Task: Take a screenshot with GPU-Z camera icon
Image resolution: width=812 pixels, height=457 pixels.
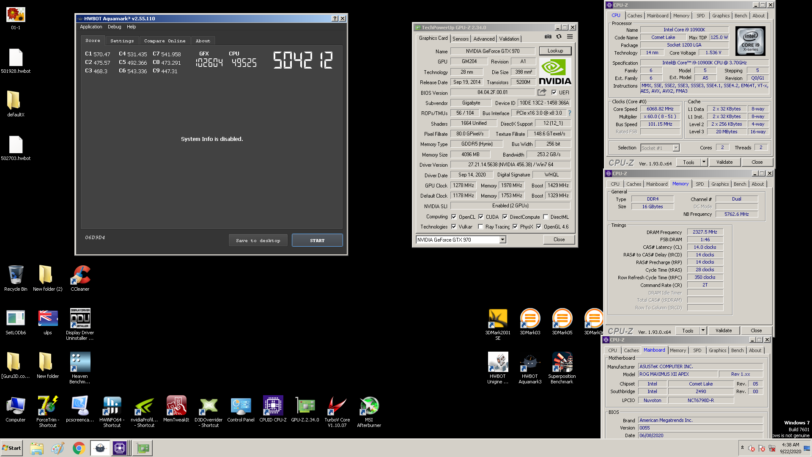Action: (548, 37)
